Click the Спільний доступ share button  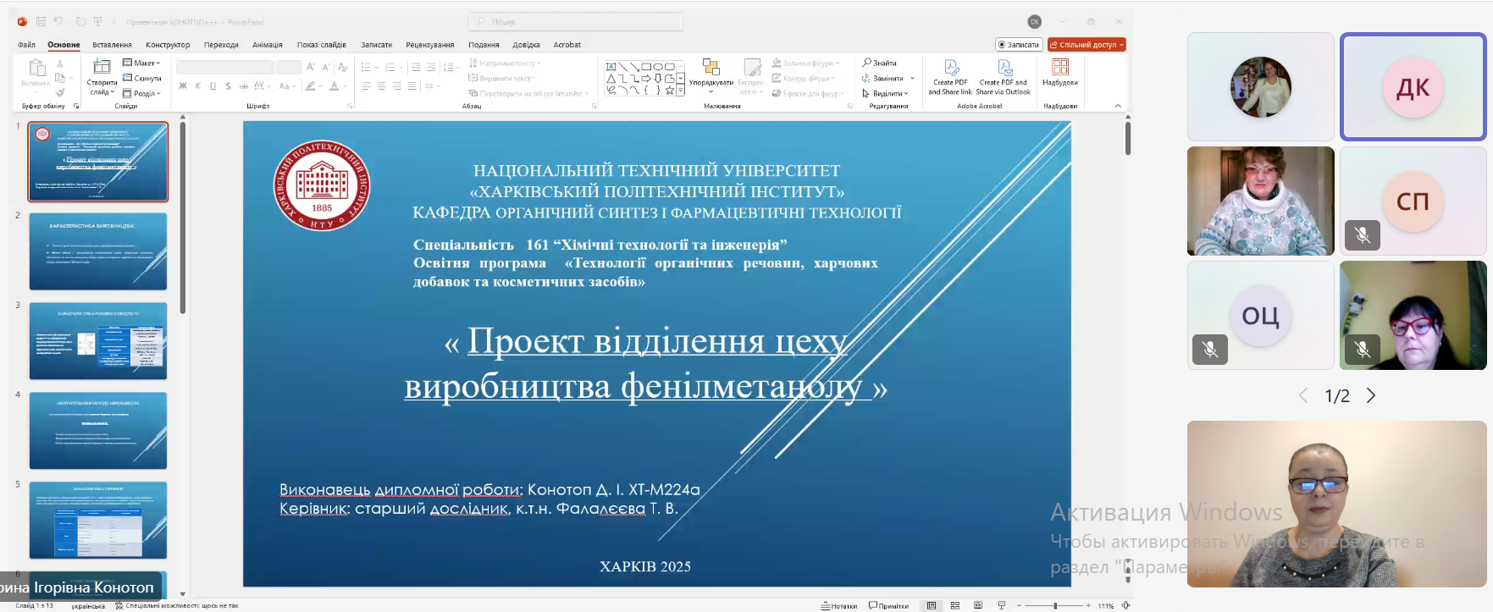point(1087,45)
